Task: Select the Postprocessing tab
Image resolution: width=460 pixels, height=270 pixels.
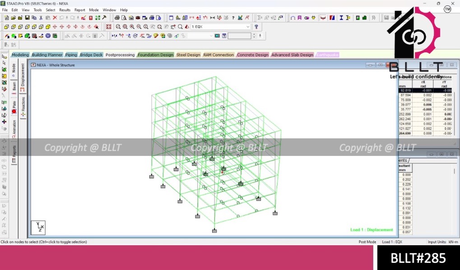Action: pos(120,55)
